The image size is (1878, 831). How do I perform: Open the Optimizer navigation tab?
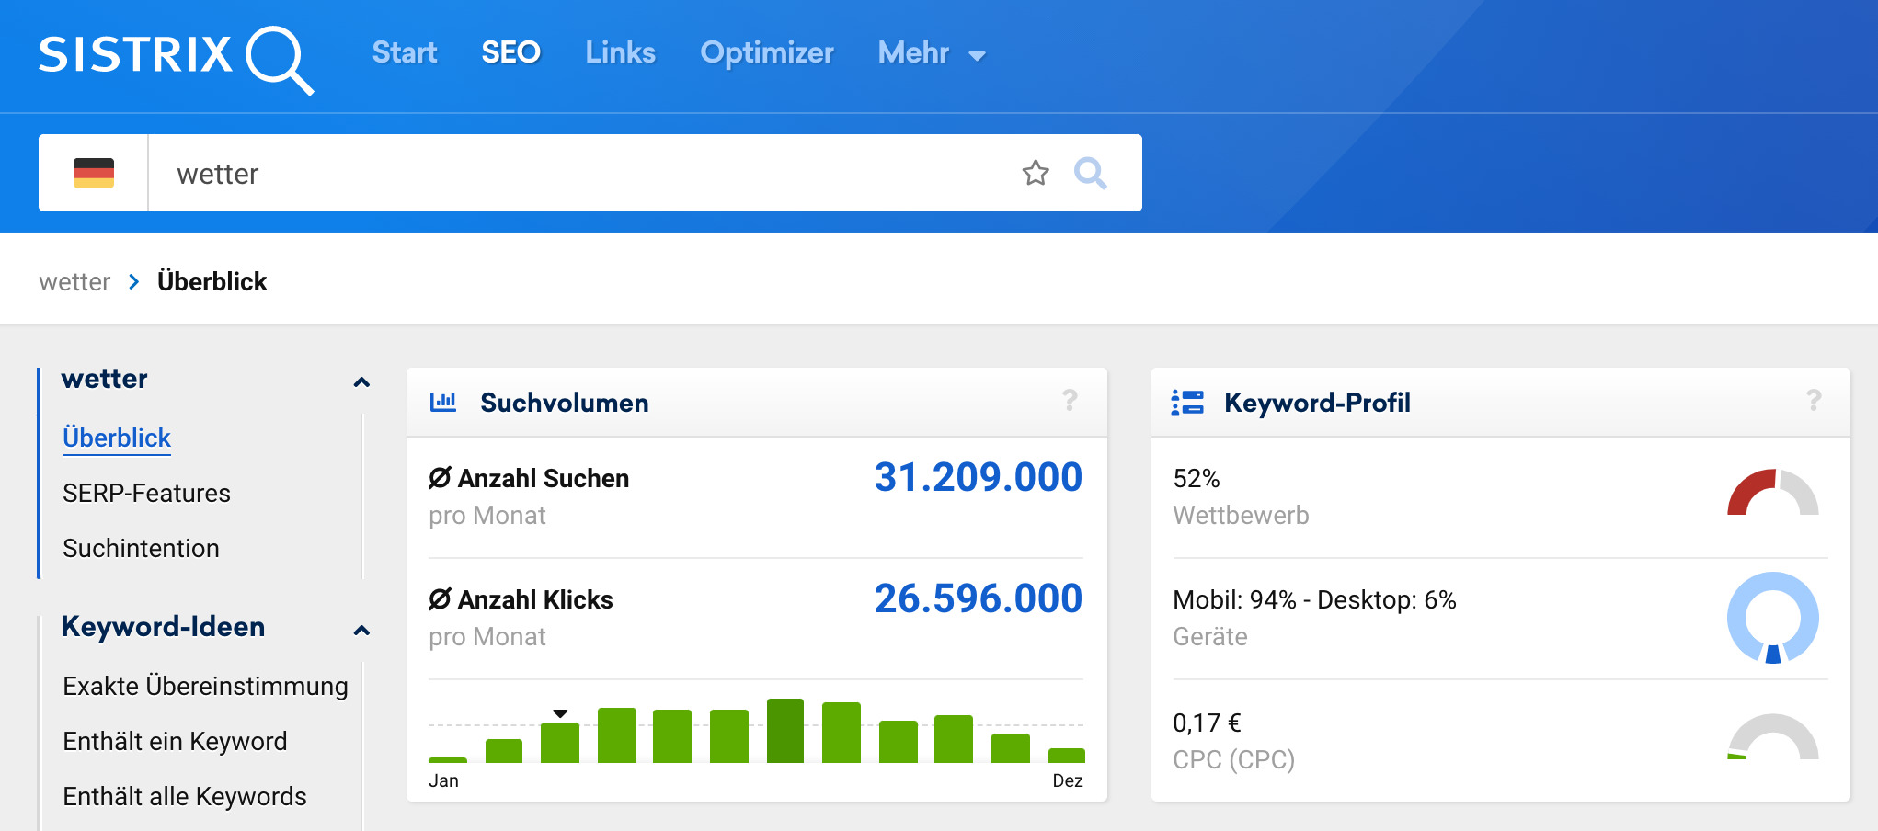point(766,53)
